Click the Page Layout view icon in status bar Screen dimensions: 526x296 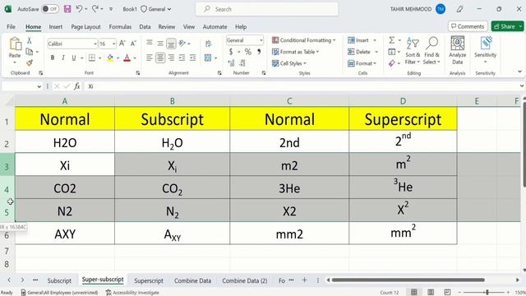[431, 292]
